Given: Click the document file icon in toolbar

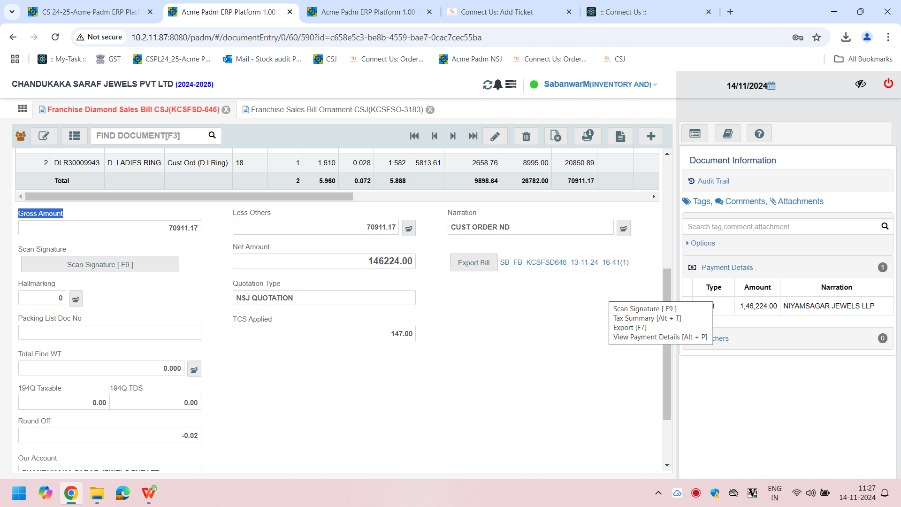Looking at the screenshot, I should coord(620,137).
